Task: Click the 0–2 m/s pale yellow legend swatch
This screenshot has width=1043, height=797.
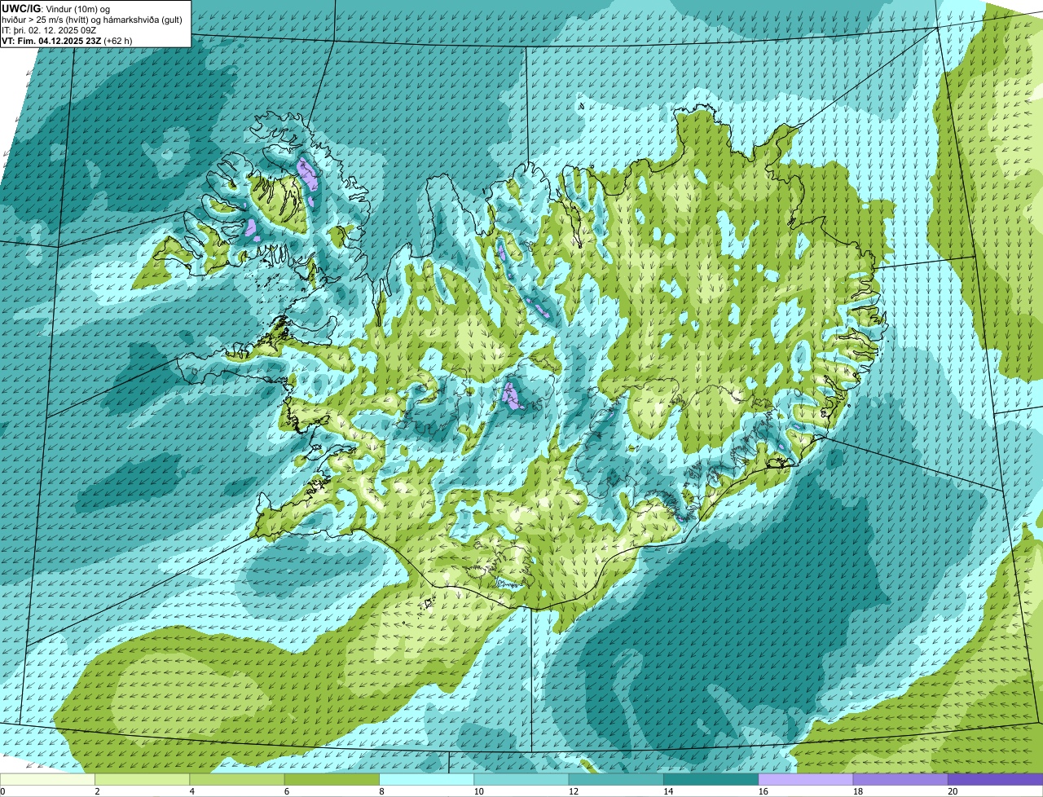Action: pyautogui.click(x=47, y=779)
